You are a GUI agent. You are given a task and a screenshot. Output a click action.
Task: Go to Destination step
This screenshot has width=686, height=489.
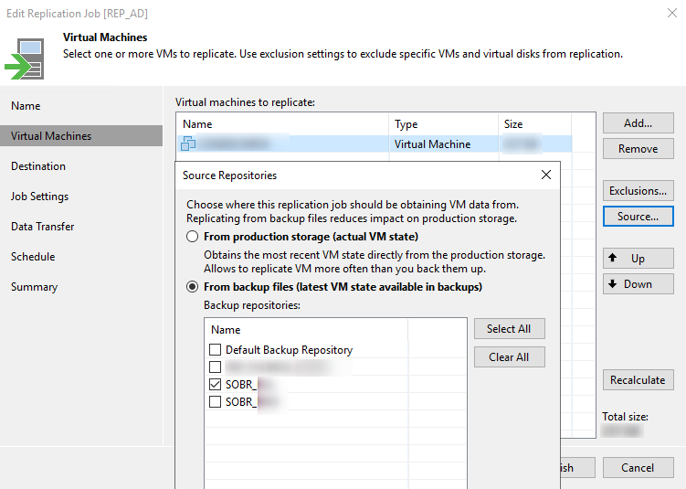point(38,166)
